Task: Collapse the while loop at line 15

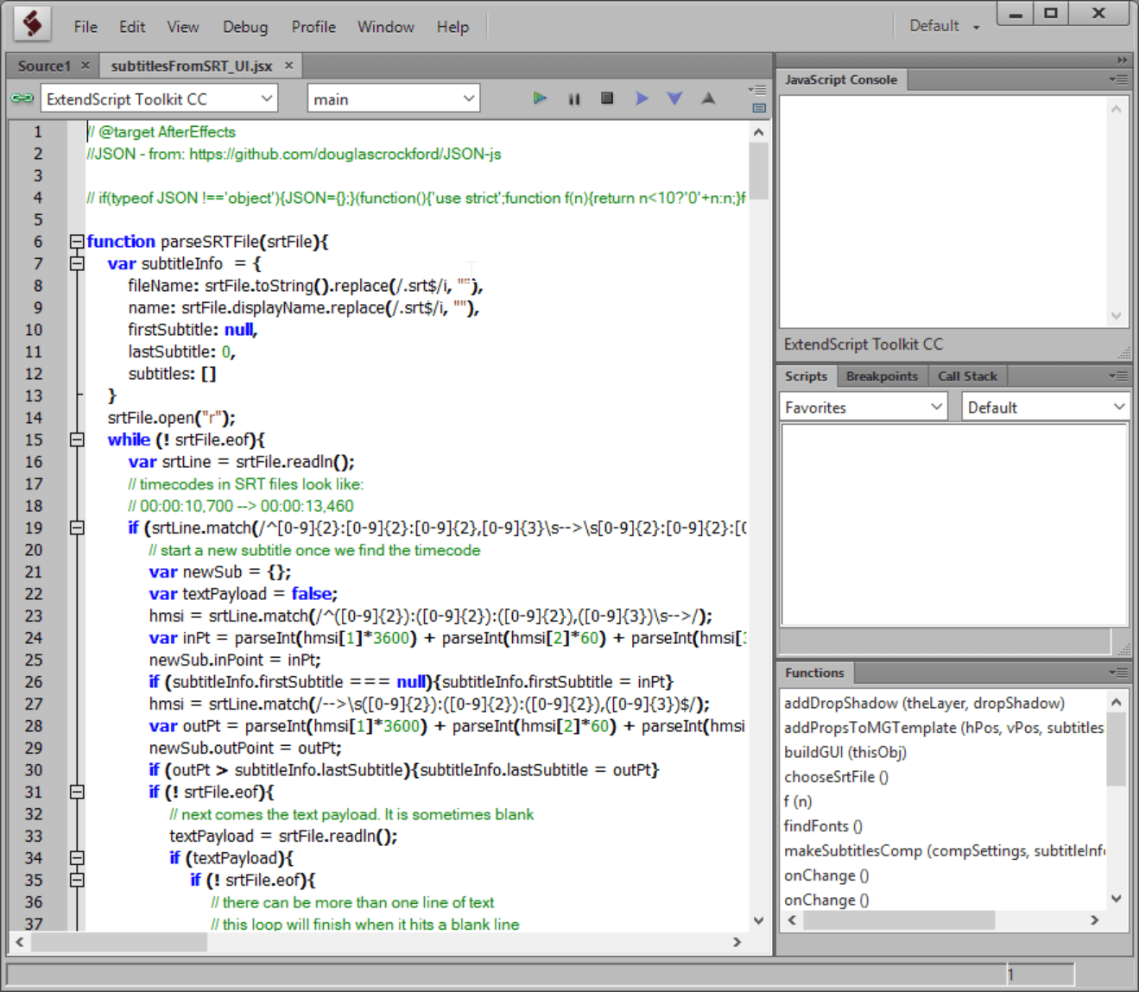Action: [76, 439]
